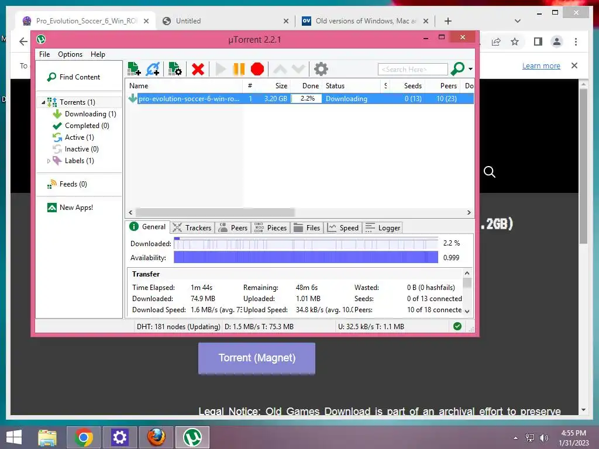Open Feeds (0) in the sidebar
Screen dimensions: 599x449
[x=73, y=184]
